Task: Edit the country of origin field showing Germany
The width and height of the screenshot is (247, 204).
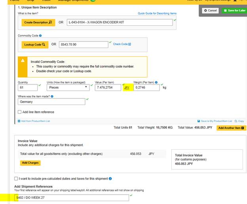Action: coord(51,102)
